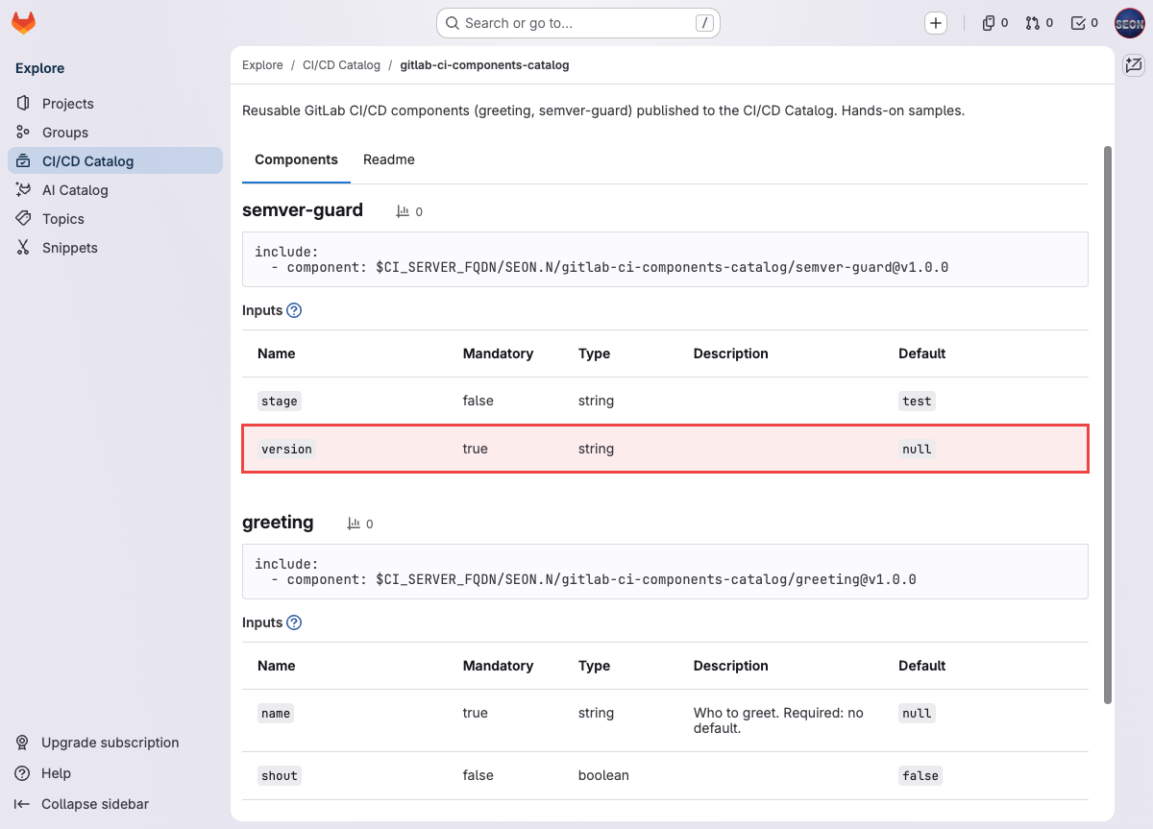Click the semver-guard component heading
1153x829 pixels.
[x=303, y=210]
